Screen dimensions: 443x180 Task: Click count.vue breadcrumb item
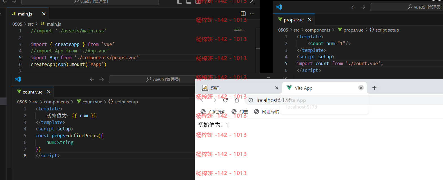[x=90, y=102]
